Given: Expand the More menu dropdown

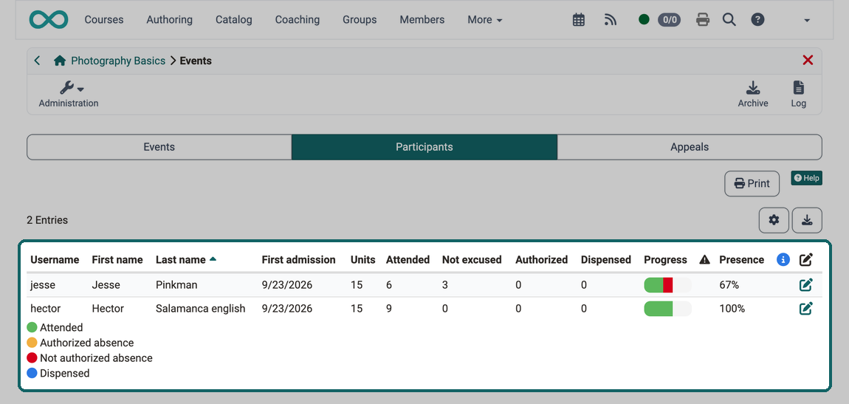Looking at the screenshot, I should 484,19.
